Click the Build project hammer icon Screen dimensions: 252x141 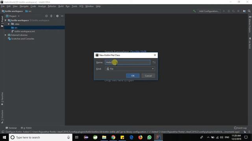(x=194, y=11)
